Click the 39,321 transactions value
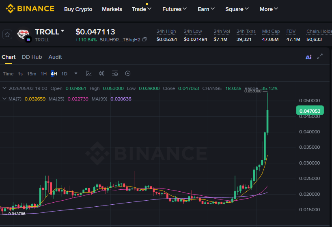Screen dimensions: 332x227 point(244,39)
